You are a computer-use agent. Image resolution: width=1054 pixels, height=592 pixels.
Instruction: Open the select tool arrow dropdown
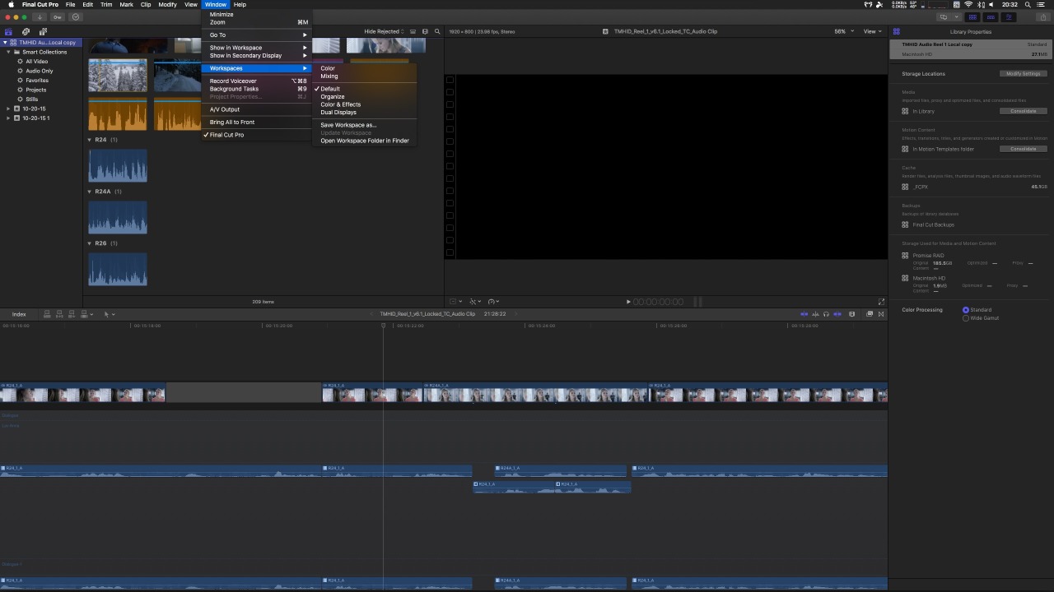tap(109, 314)
